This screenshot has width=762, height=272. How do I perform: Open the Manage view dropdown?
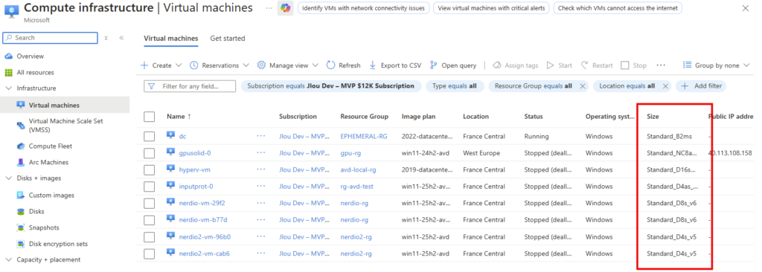(288, 65)
